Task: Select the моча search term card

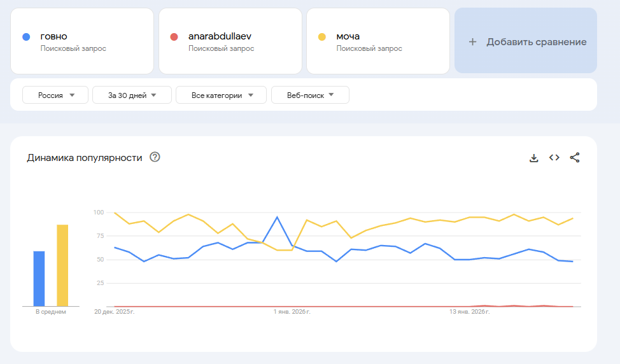Action: click(x=377, y=41)
